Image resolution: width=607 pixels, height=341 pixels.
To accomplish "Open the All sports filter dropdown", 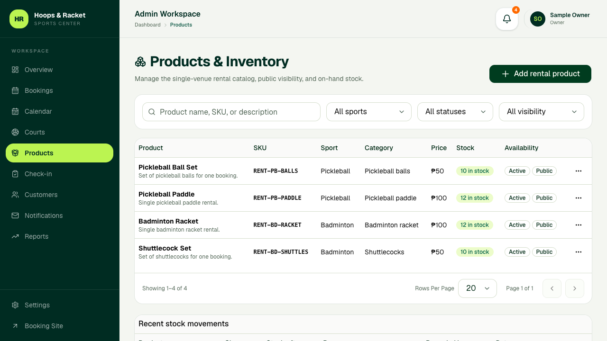I will click(x=369, y=112).
